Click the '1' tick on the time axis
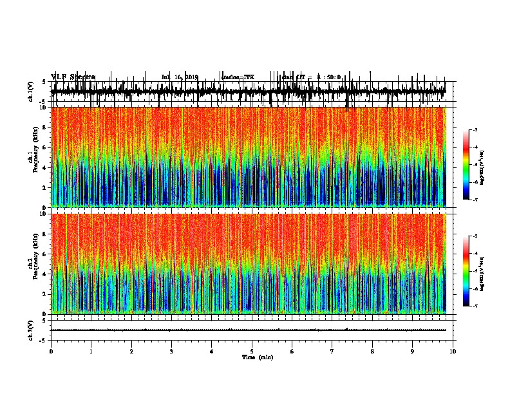The height and width of the screenshot is (394, 510). tap(91, 352)
